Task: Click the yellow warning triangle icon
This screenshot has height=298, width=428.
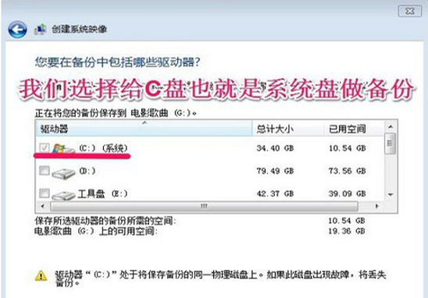Action: pyautogui.click(x=41, y=275)
